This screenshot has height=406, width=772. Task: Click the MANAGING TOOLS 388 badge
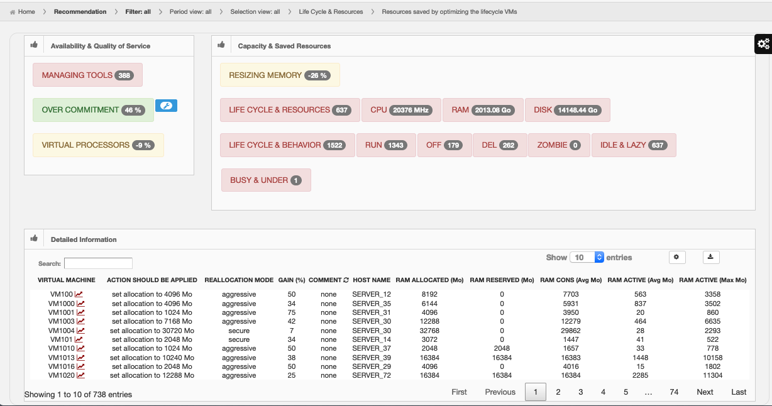point(87,75)
